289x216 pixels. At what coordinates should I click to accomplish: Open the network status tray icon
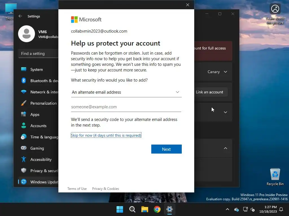pyautogui.click(x=245, y=209)
